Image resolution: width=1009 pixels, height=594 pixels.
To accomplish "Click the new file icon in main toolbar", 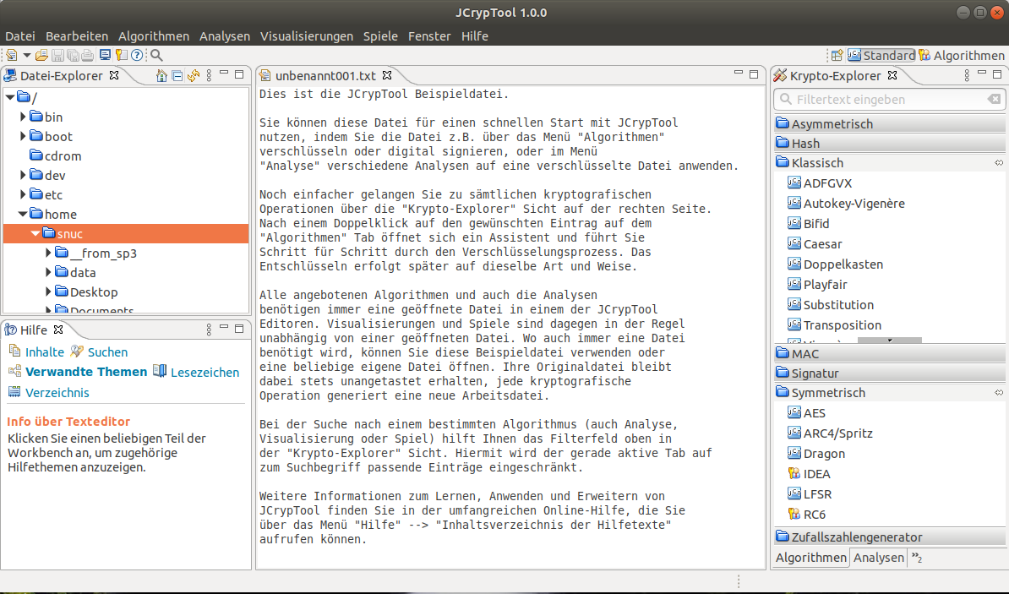I will click(x=12, y=56).
